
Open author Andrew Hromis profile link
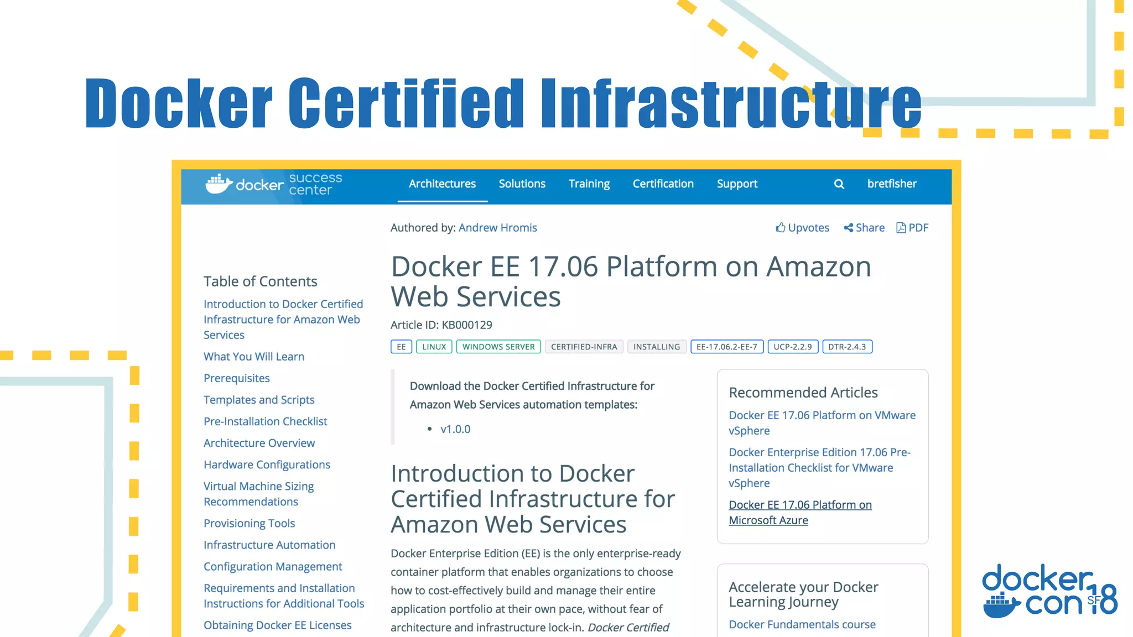(497, 228)
